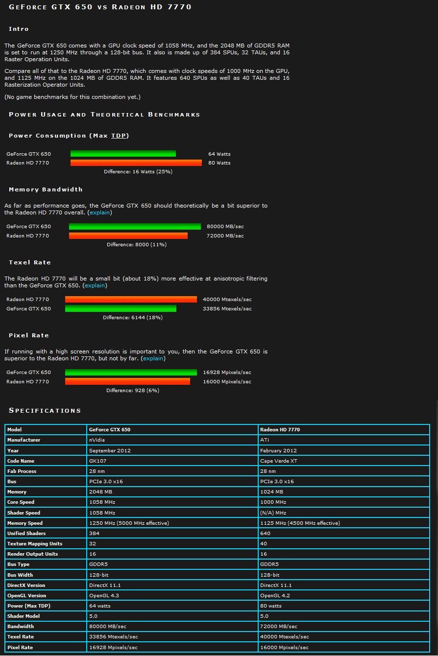Click the '40000 Mtexels/sec' value beside the texel bar
The image size is (438, 656).
point(227,300)
